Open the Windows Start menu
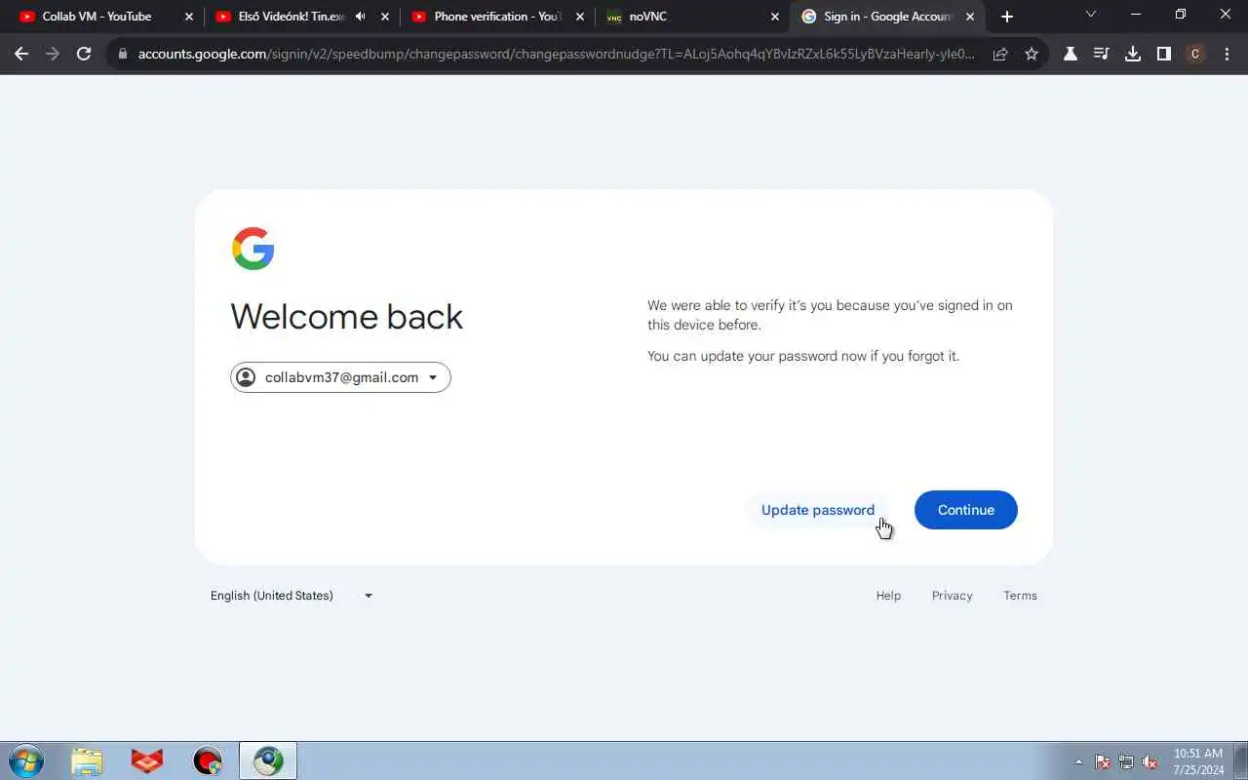The image size is (1248, 780). 26,760
